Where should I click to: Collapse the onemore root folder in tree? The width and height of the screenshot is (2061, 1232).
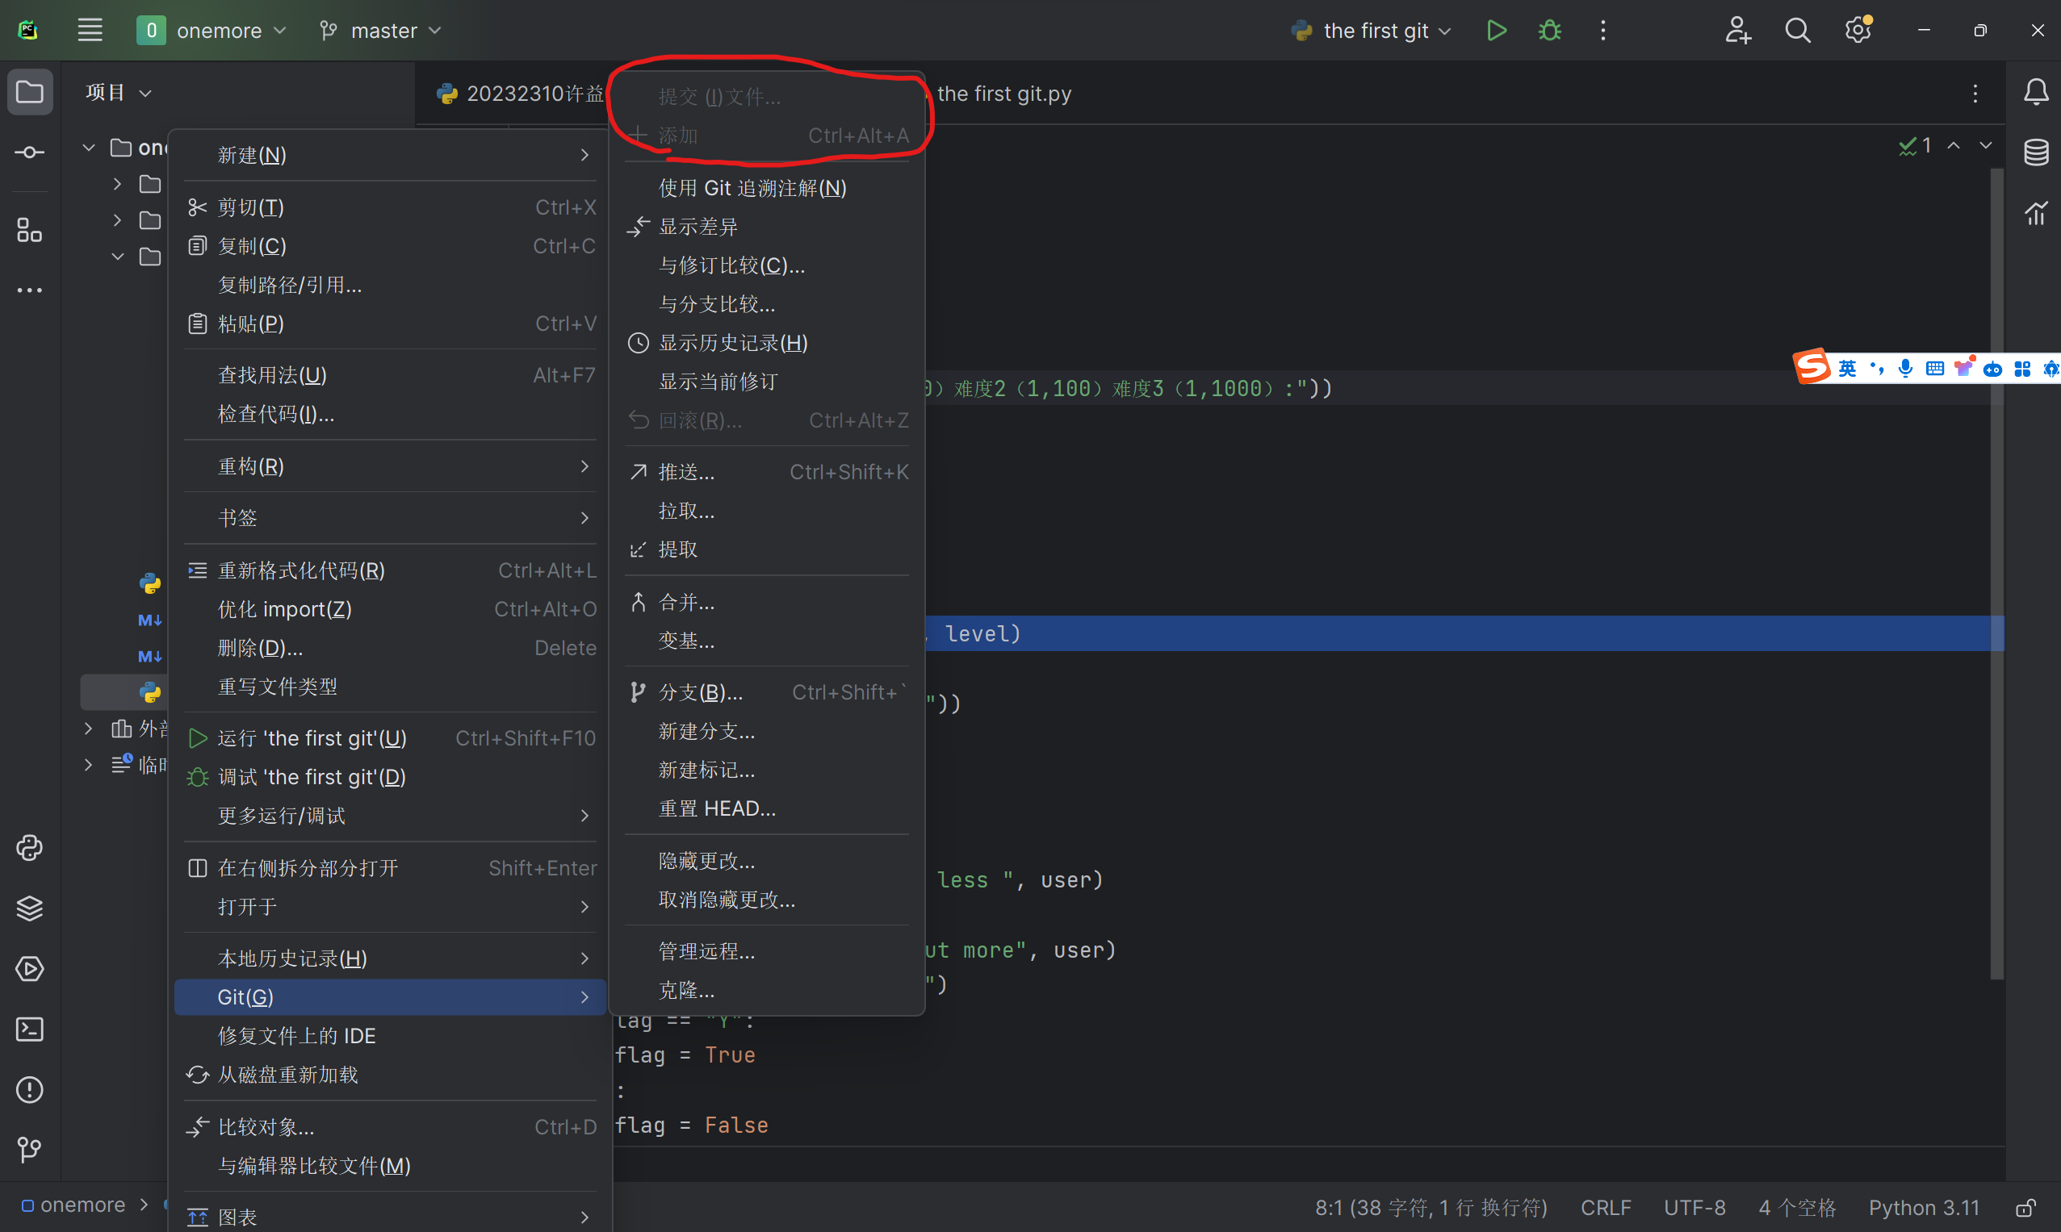(x=89, y=148)
